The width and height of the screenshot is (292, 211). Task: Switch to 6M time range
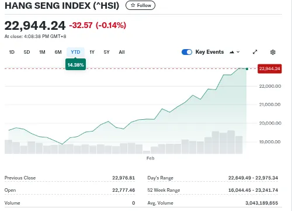(x=58, y=52)
